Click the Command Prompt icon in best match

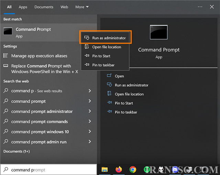[8, 31]
